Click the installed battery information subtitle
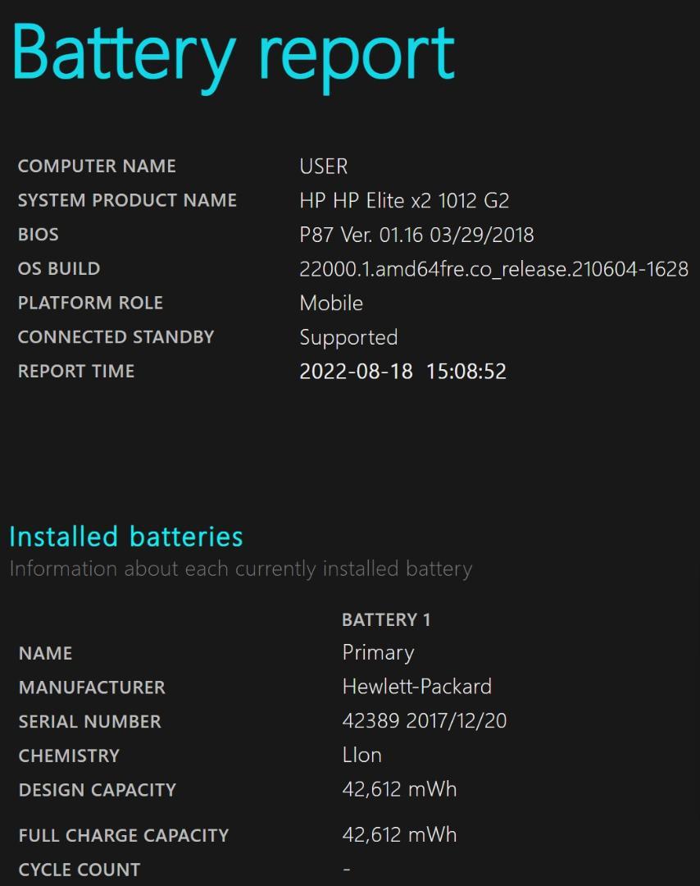Image resolution: width=700 pixels, height=886 pixels. [x=241, y=569]
